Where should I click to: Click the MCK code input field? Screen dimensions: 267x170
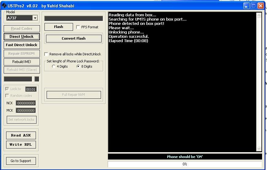26,110
